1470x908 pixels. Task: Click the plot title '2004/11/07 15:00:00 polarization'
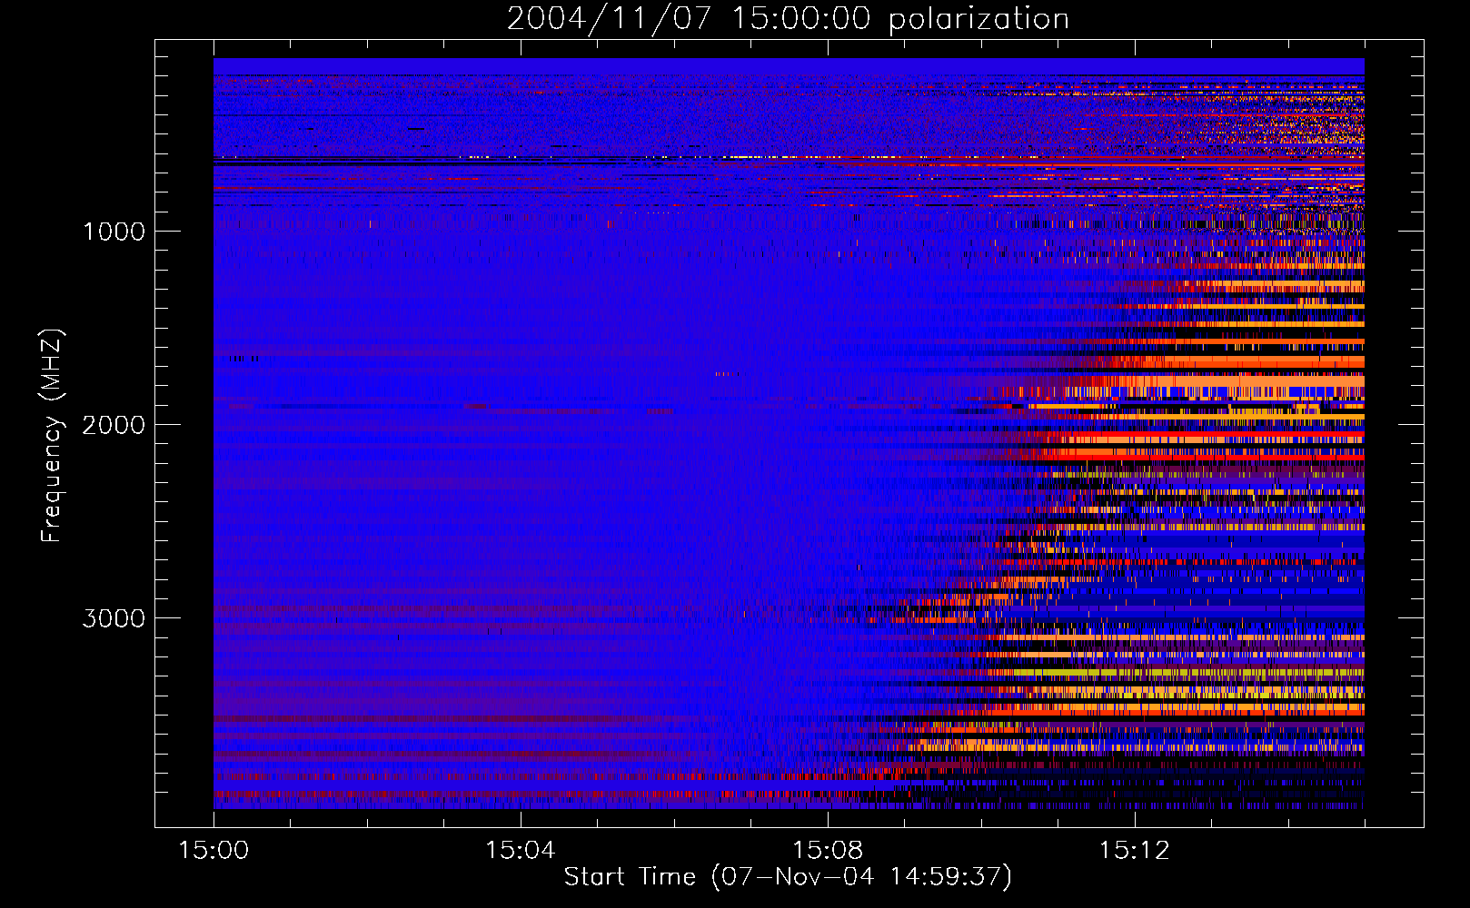tap(788, 19)
